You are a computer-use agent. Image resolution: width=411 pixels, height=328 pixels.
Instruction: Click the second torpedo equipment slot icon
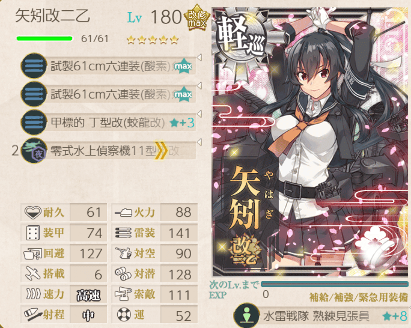(x=34, y=94)
